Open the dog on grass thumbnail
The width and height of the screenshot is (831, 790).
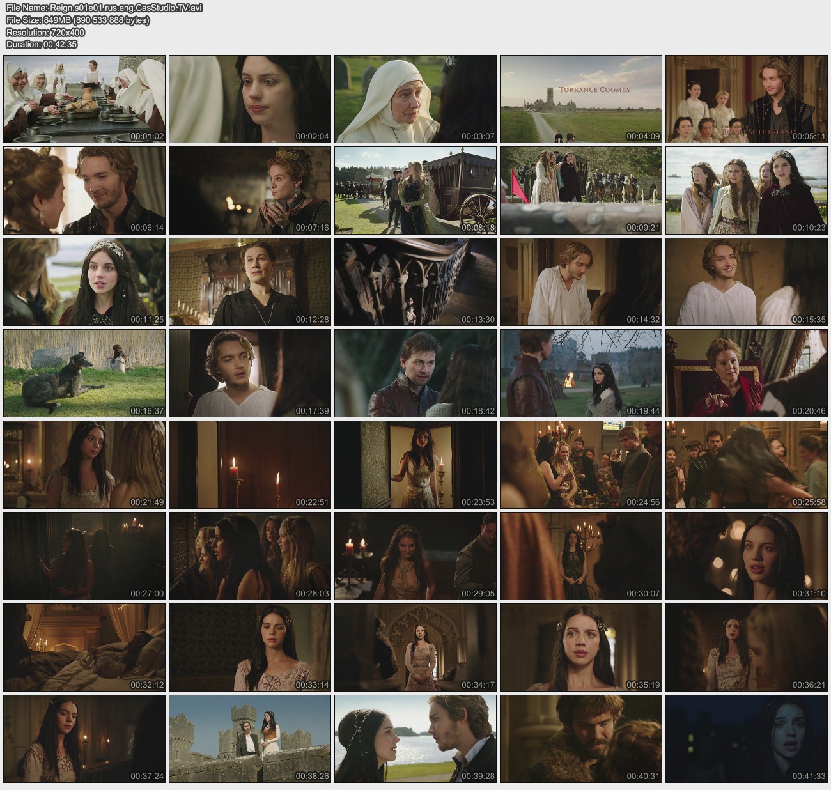point(84,373)
